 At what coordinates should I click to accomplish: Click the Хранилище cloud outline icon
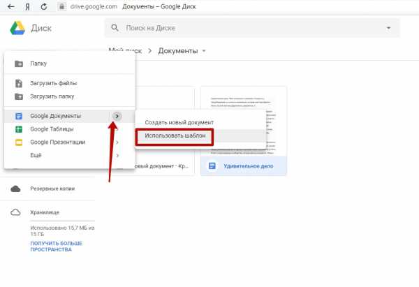coord(15,212)
